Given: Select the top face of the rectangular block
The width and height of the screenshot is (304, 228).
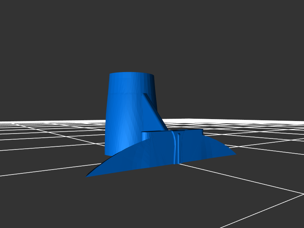Looking at the screenshot, I should tap(171, 131).
